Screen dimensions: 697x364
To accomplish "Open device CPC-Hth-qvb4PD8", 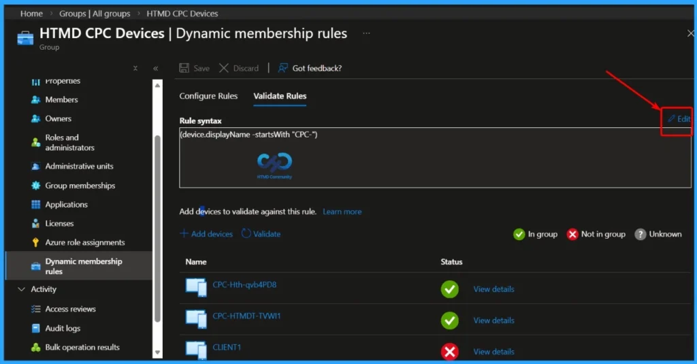I will point(244,284).
